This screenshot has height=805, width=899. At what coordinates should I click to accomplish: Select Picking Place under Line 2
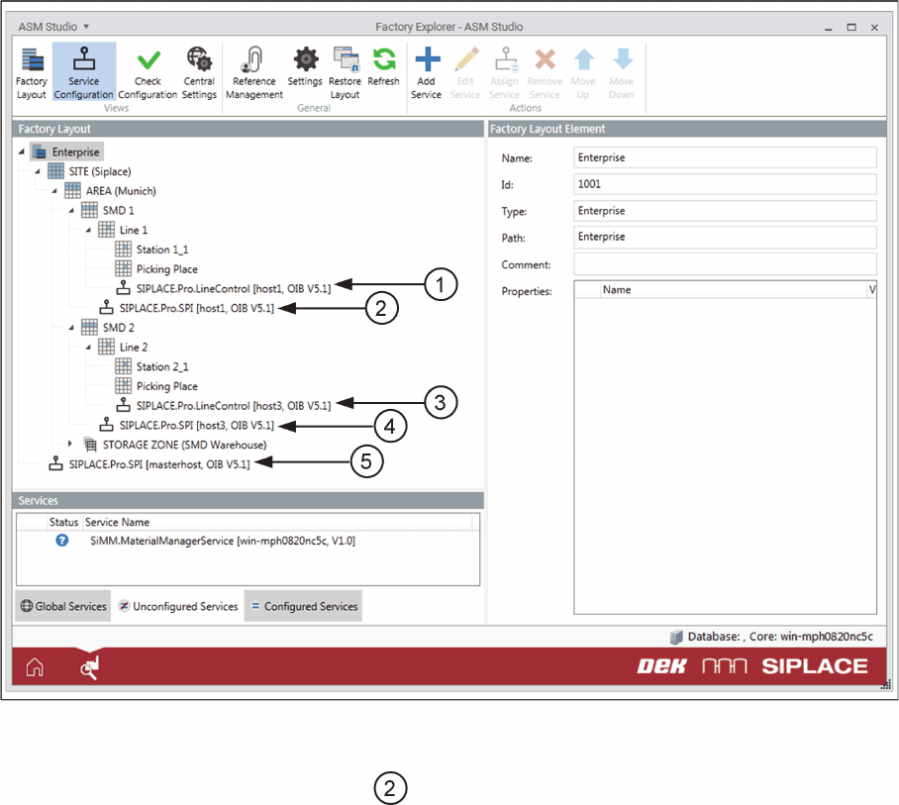167,386
